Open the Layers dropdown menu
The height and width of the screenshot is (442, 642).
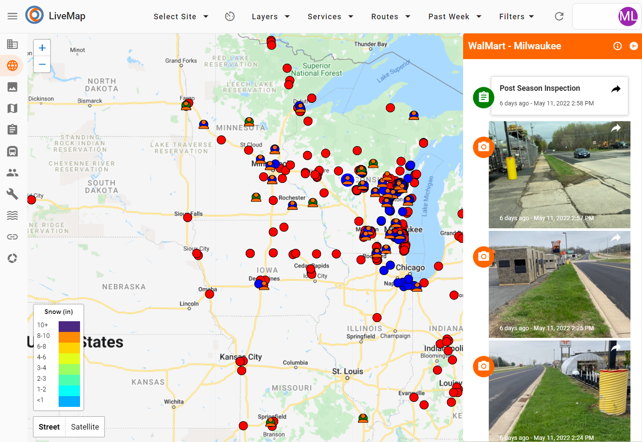270,16
